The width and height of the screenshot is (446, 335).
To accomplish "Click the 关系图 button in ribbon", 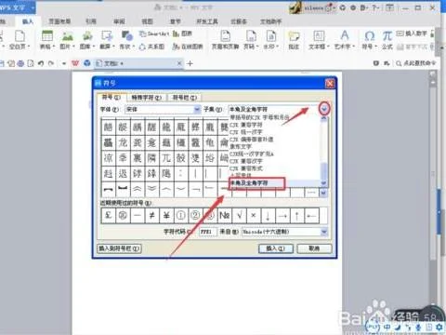I will pos(151,47).
